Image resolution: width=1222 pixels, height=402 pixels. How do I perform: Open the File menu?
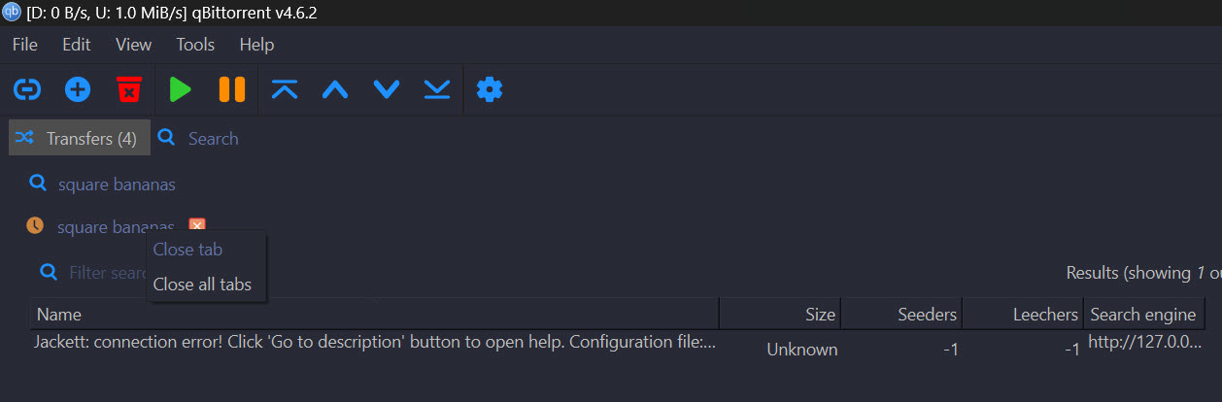25,45
